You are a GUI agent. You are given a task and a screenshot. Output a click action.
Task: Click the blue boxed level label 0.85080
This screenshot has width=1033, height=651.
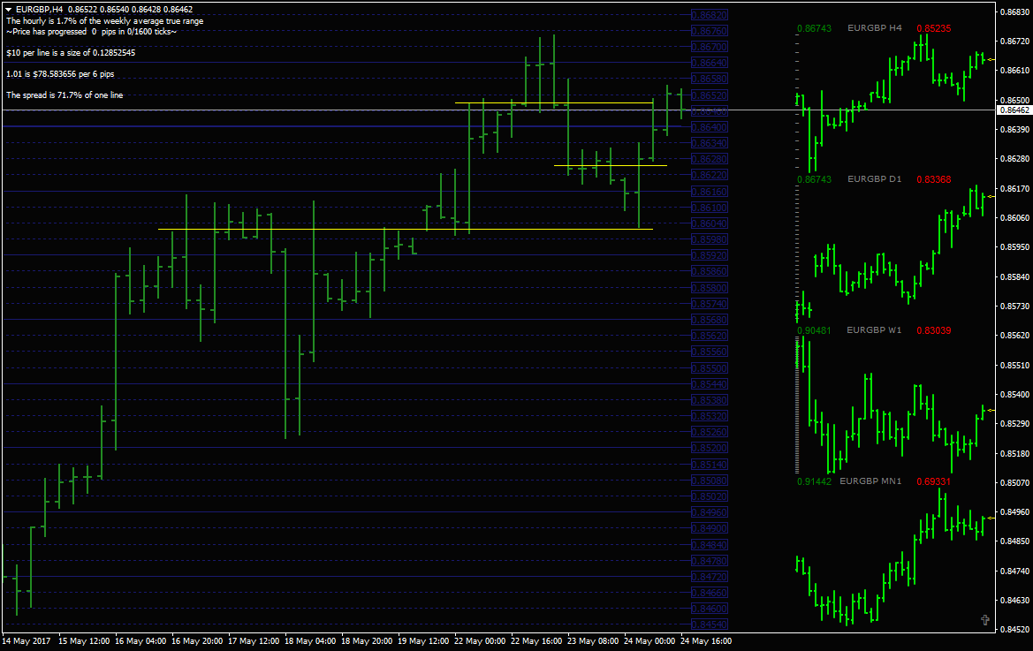coord(710,481)
